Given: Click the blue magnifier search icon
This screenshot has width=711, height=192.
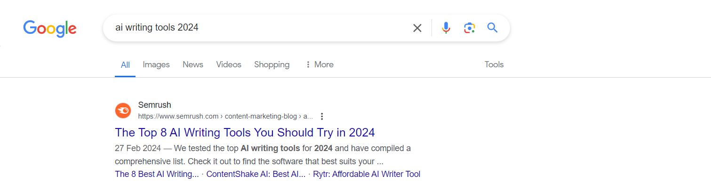Looking at the screenshot, I should [492, 28].
